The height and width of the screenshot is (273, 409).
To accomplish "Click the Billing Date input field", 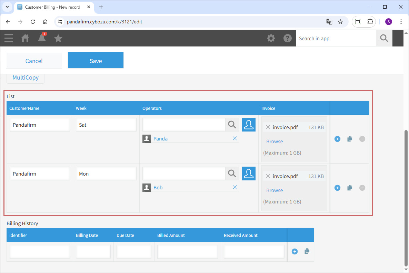I will click(x=93, y=252).
